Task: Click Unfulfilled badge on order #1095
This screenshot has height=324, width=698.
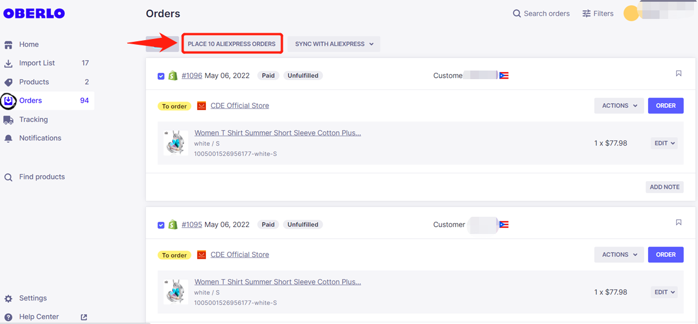Action: pyautogui.click(x=303, y=225)
